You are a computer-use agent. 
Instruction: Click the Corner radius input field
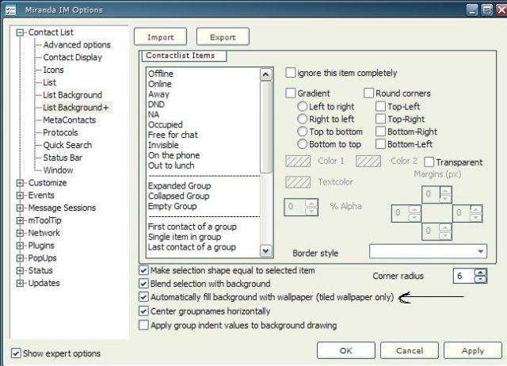(x=464, y=276)
